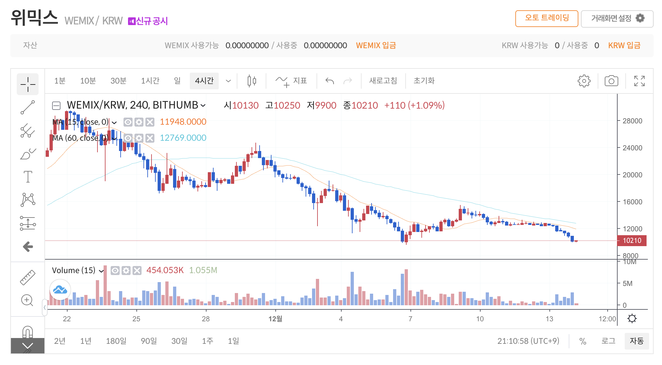The height and width of the screenshot is (365, 662).
Task: Expand the MA 15 legend dropdown arrow
Action: point(114,122)
